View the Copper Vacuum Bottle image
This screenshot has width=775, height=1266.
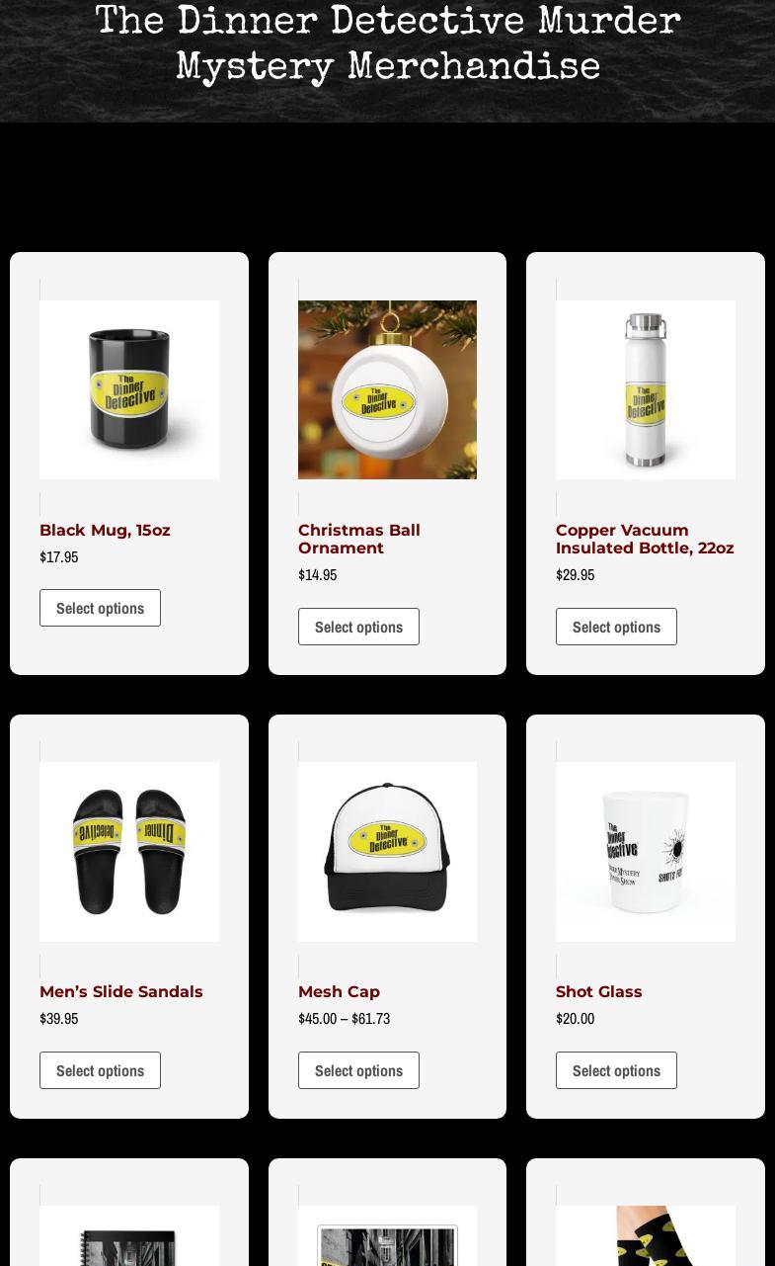646,389
